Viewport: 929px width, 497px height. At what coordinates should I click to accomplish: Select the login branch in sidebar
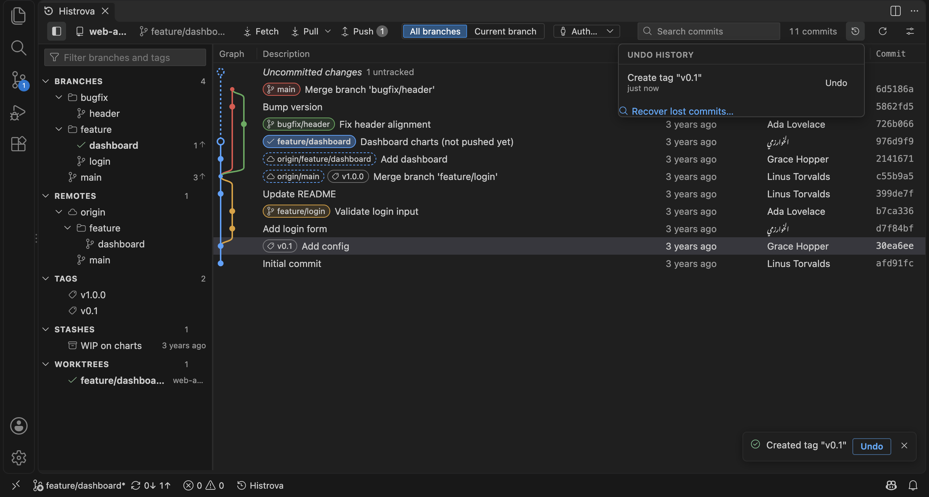[99, 161]
